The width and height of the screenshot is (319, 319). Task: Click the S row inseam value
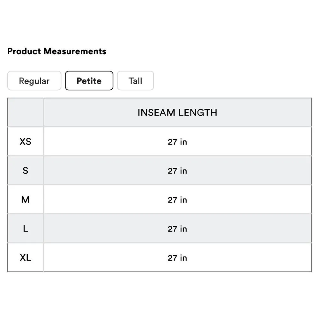177,171
